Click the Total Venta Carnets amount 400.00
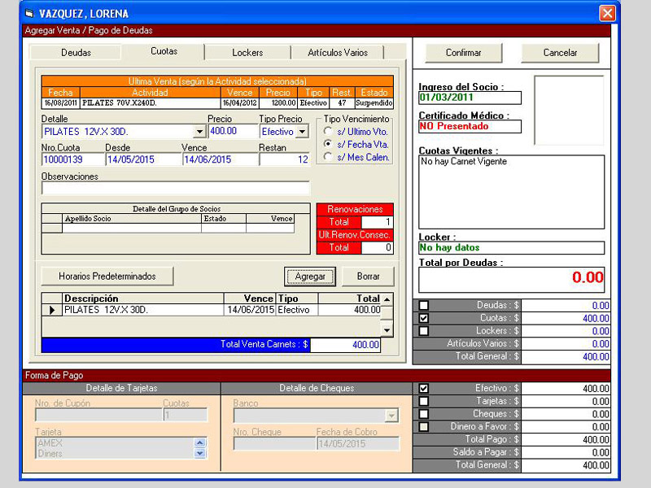 pos(345,345)
